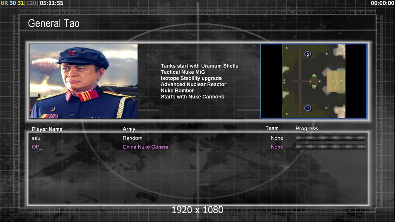The width and height of the screenshot is (395, 222).
Task: Click start position marker 2 on minimap
Action: [x=308, y=54]
